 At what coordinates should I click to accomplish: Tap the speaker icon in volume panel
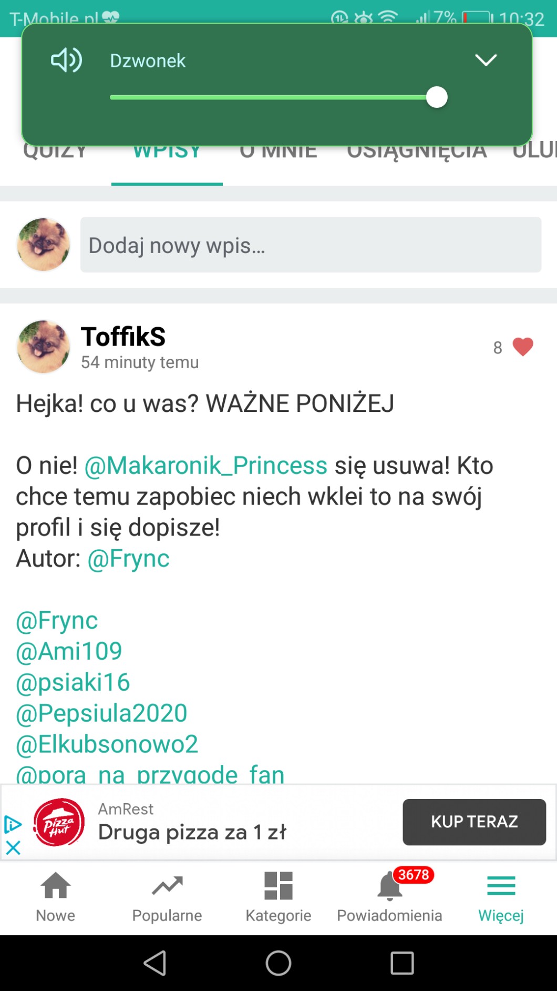(x=66, y=60)
